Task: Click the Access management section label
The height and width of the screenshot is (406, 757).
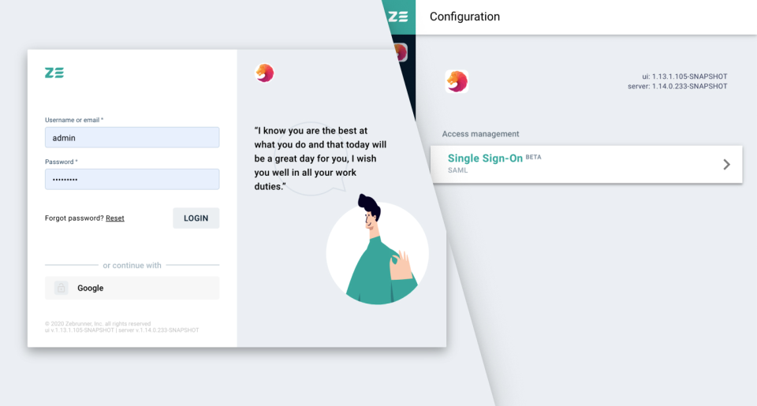Action: [x=480, y=134]
